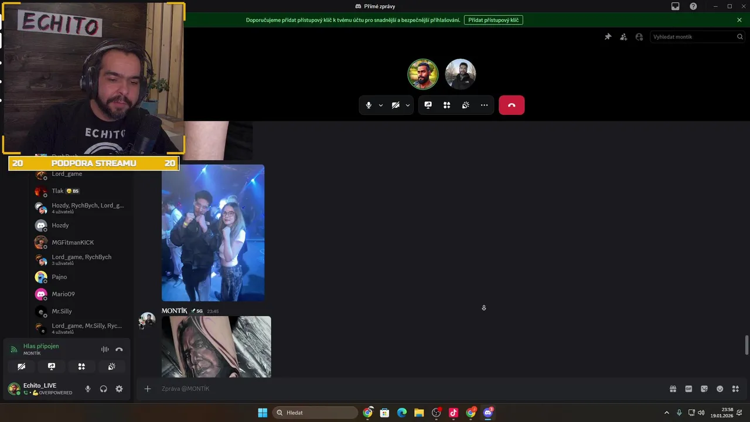Open Discord taskbar icon
This screenshot has height=422, width=750.
coord(488,413)
